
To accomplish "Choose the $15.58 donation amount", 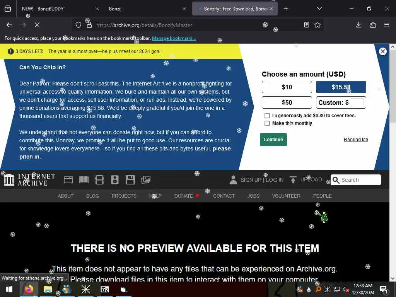I will pyautogui.click(x=341, y=87).
